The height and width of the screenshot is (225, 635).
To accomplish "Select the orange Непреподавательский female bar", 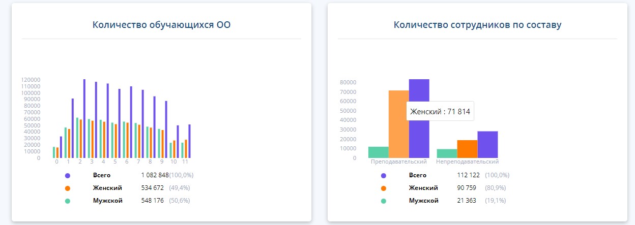I will click(x=467, y=149).
